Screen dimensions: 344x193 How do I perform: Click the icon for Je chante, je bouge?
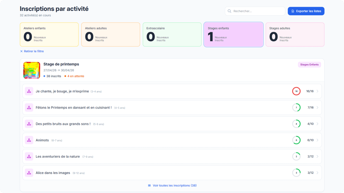tap(29, 91)
